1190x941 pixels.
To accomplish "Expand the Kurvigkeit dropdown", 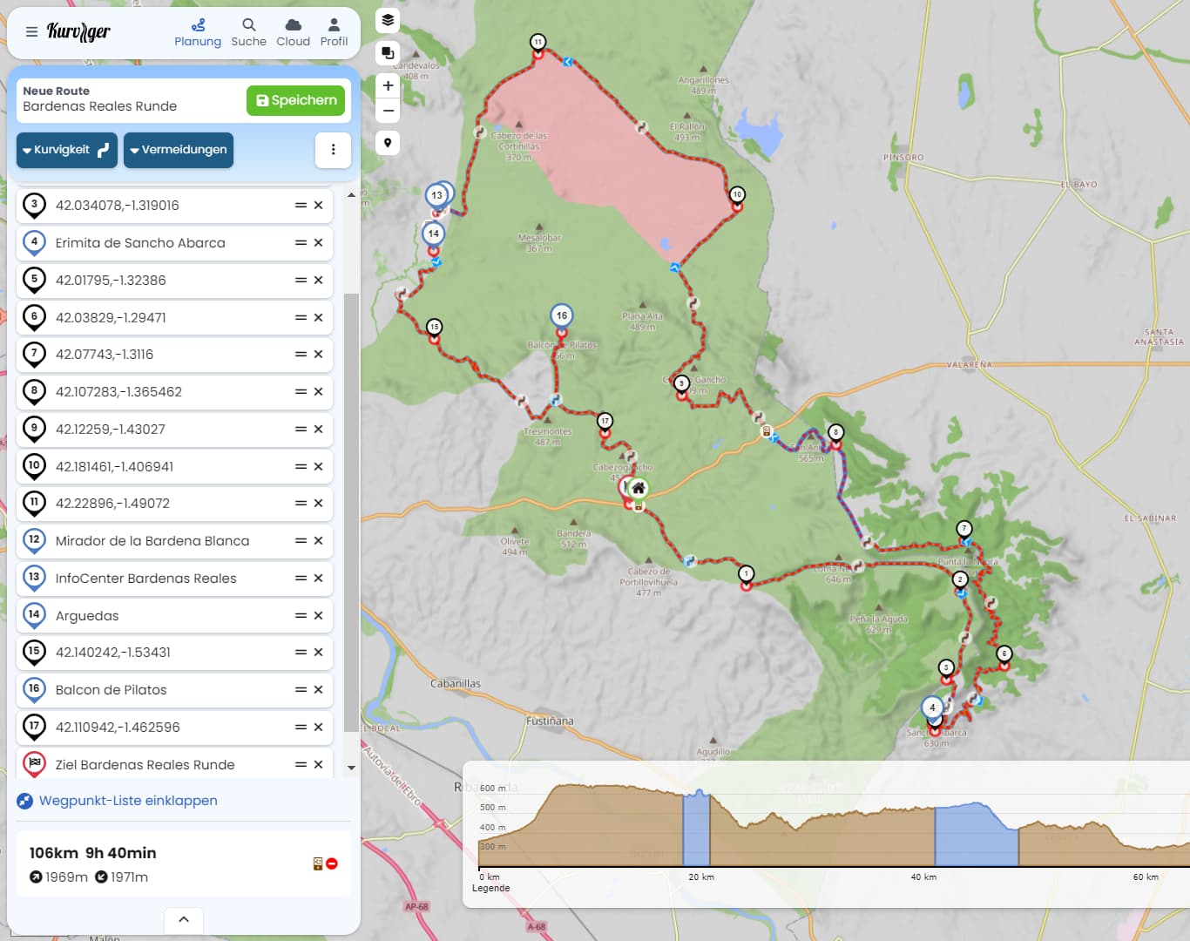I will tap(67, 150).
